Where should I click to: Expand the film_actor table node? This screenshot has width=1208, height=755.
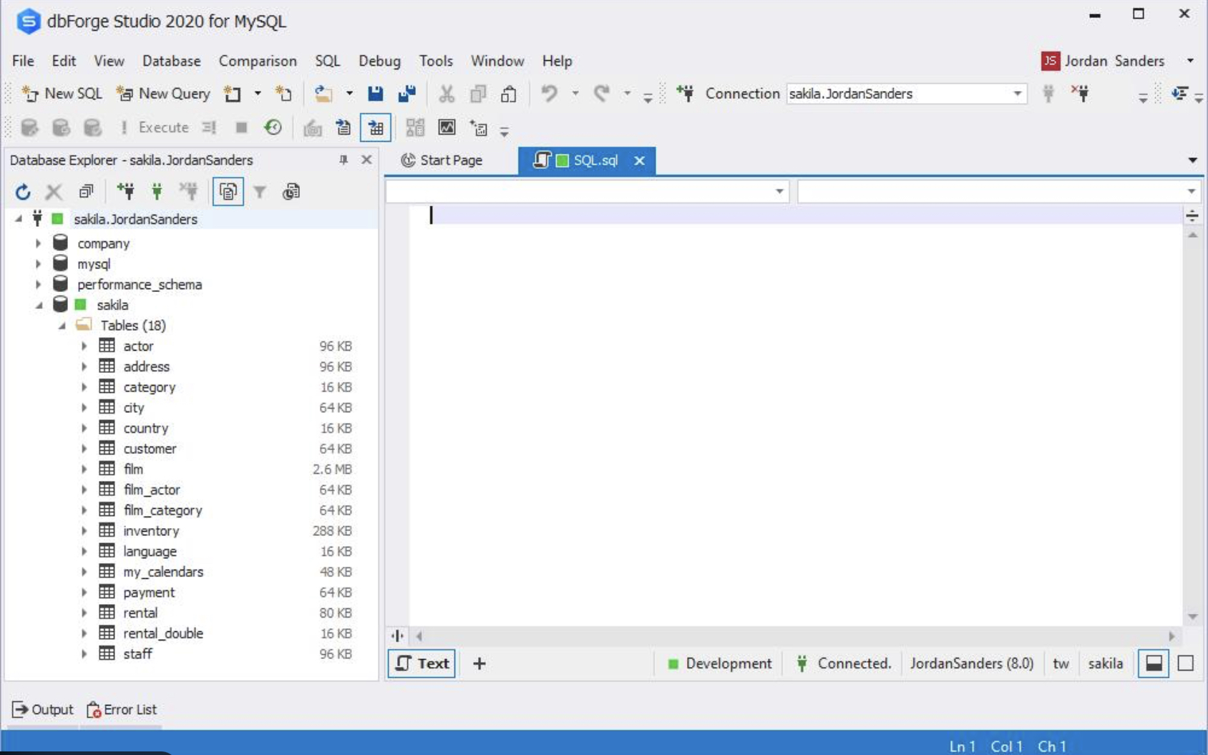85,489
